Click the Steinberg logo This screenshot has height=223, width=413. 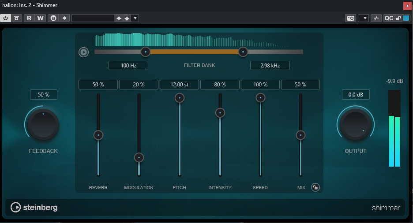pyautogui.click(x=34, y=208)
